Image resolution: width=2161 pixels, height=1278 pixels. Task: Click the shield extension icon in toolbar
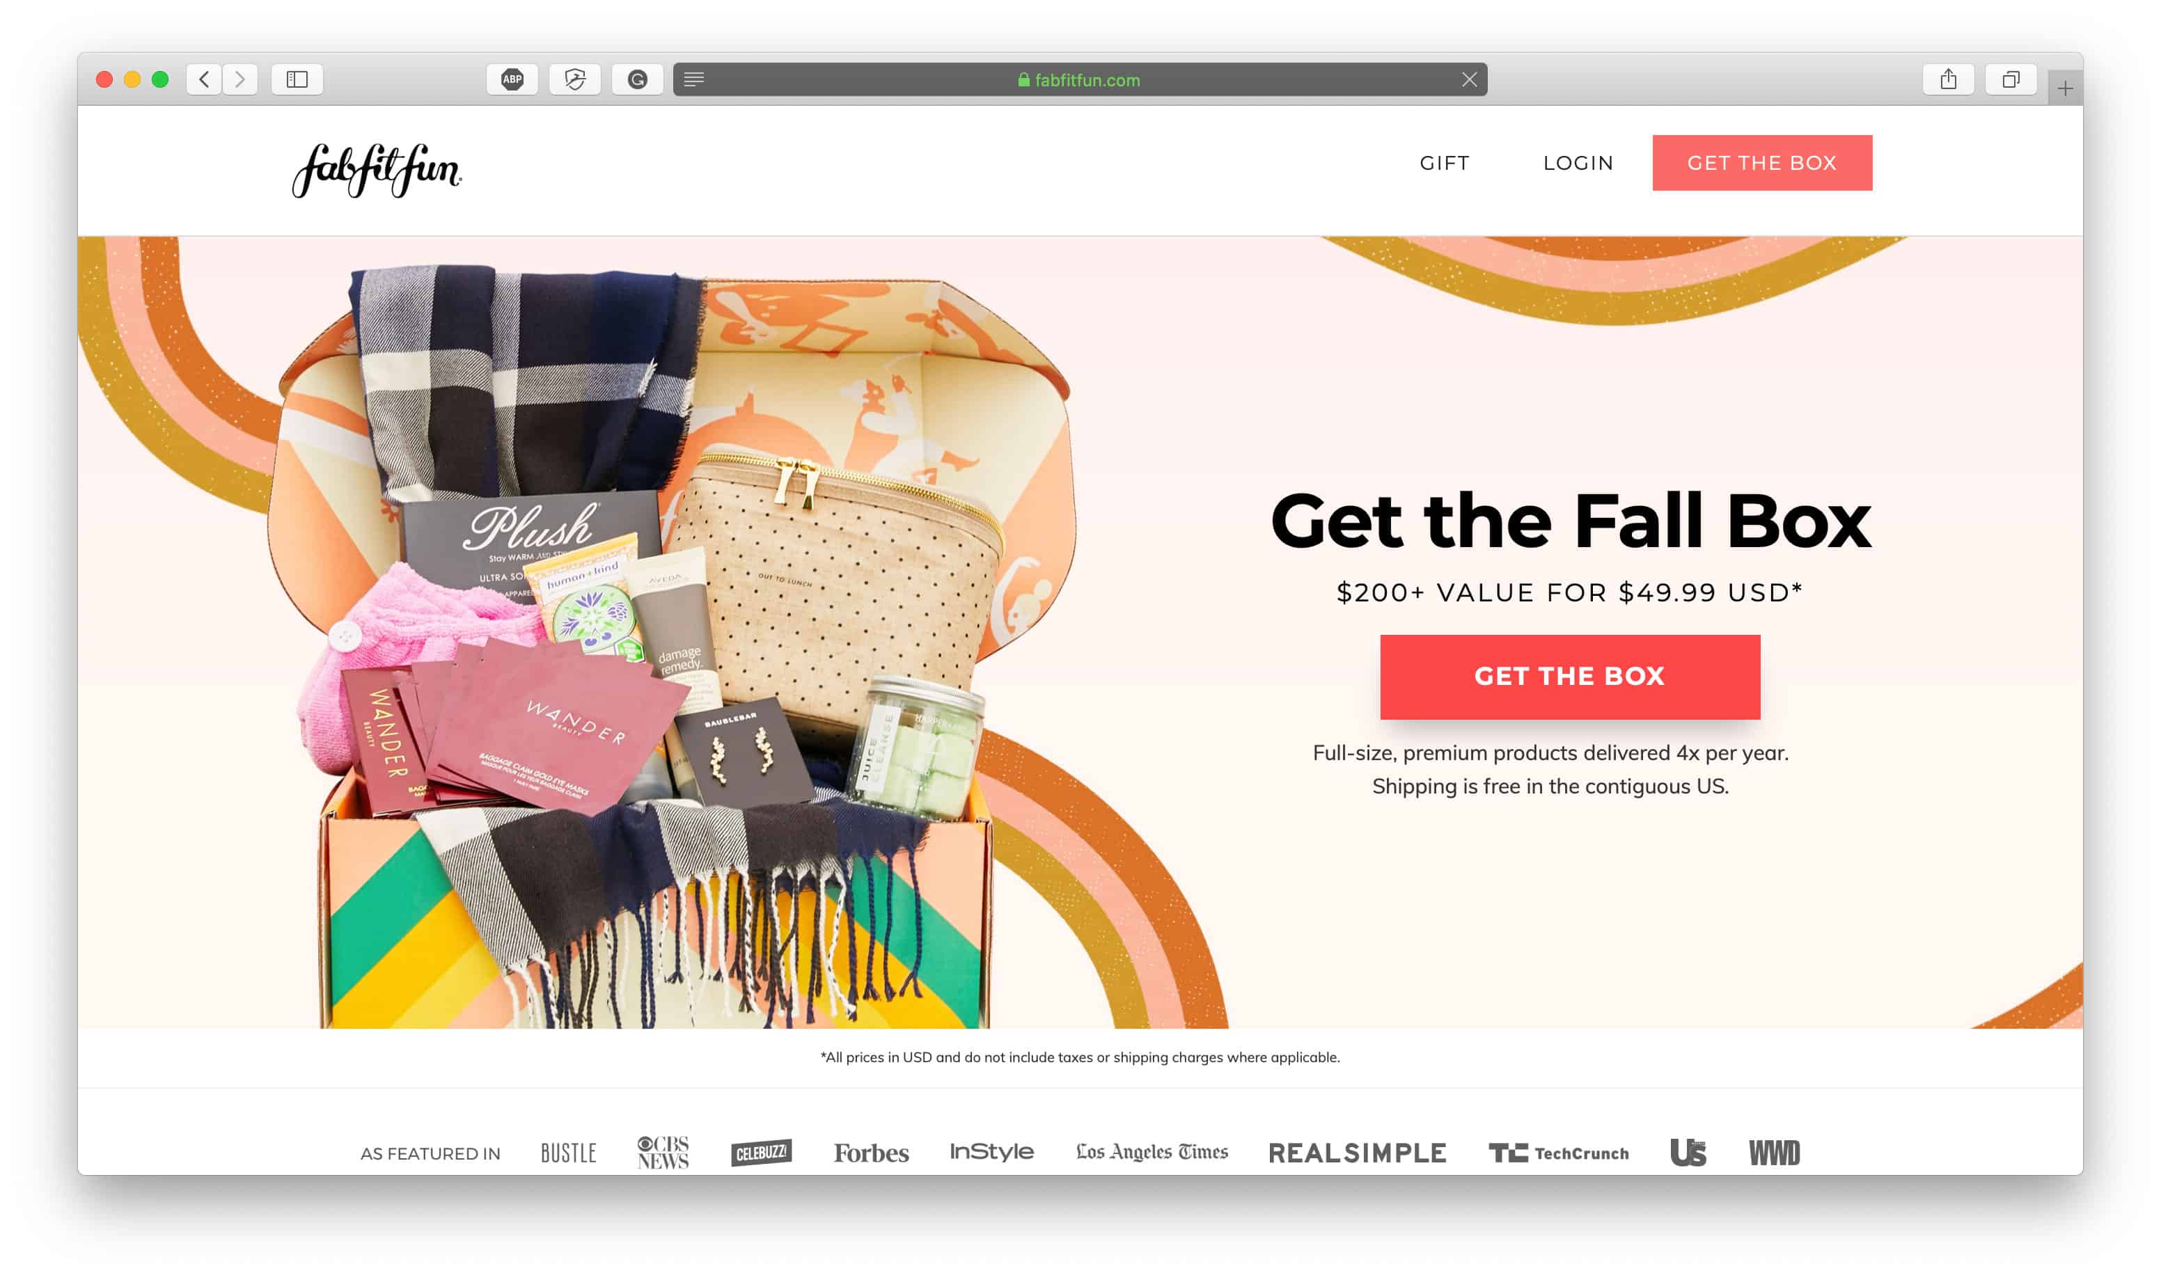574,79
